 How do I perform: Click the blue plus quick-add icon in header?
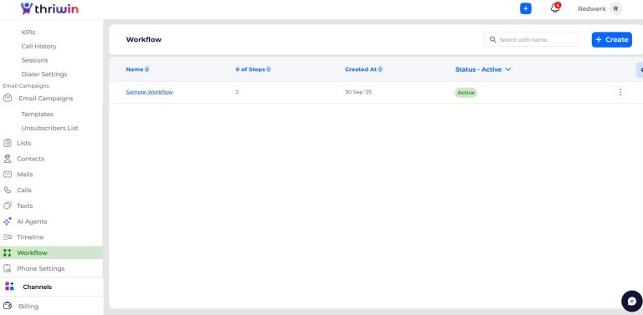pos(525,8)
